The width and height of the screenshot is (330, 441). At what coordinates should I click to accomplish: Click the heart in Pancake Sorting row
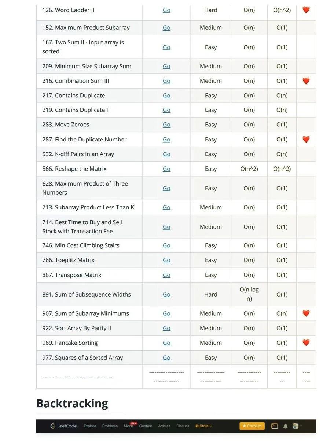click(306, 343)
